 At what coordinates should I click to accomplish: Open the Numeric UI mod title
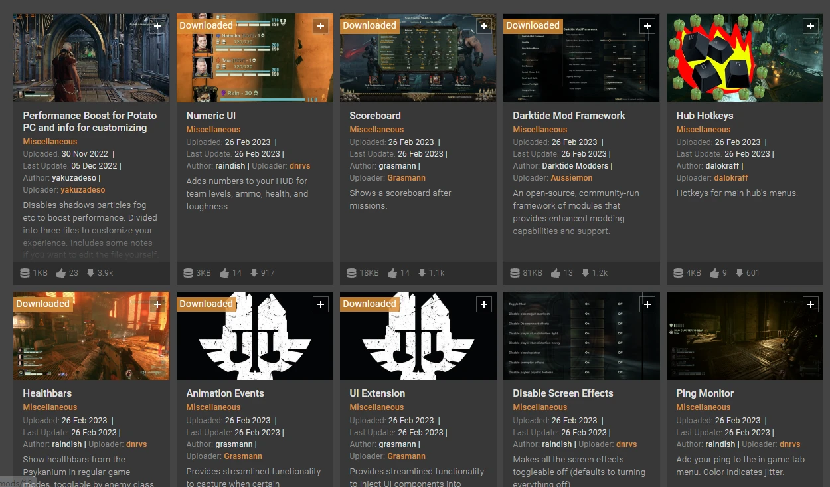pyautogui.click(x=211, y=115)
